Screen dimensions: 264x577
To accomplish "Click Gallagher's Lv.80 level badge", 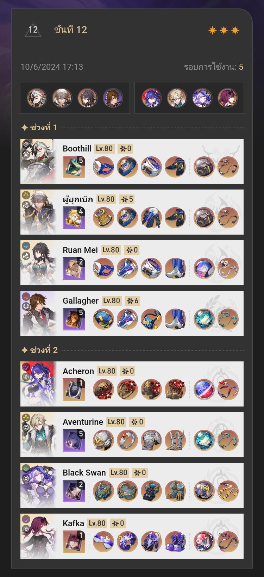I will [112, 300].
